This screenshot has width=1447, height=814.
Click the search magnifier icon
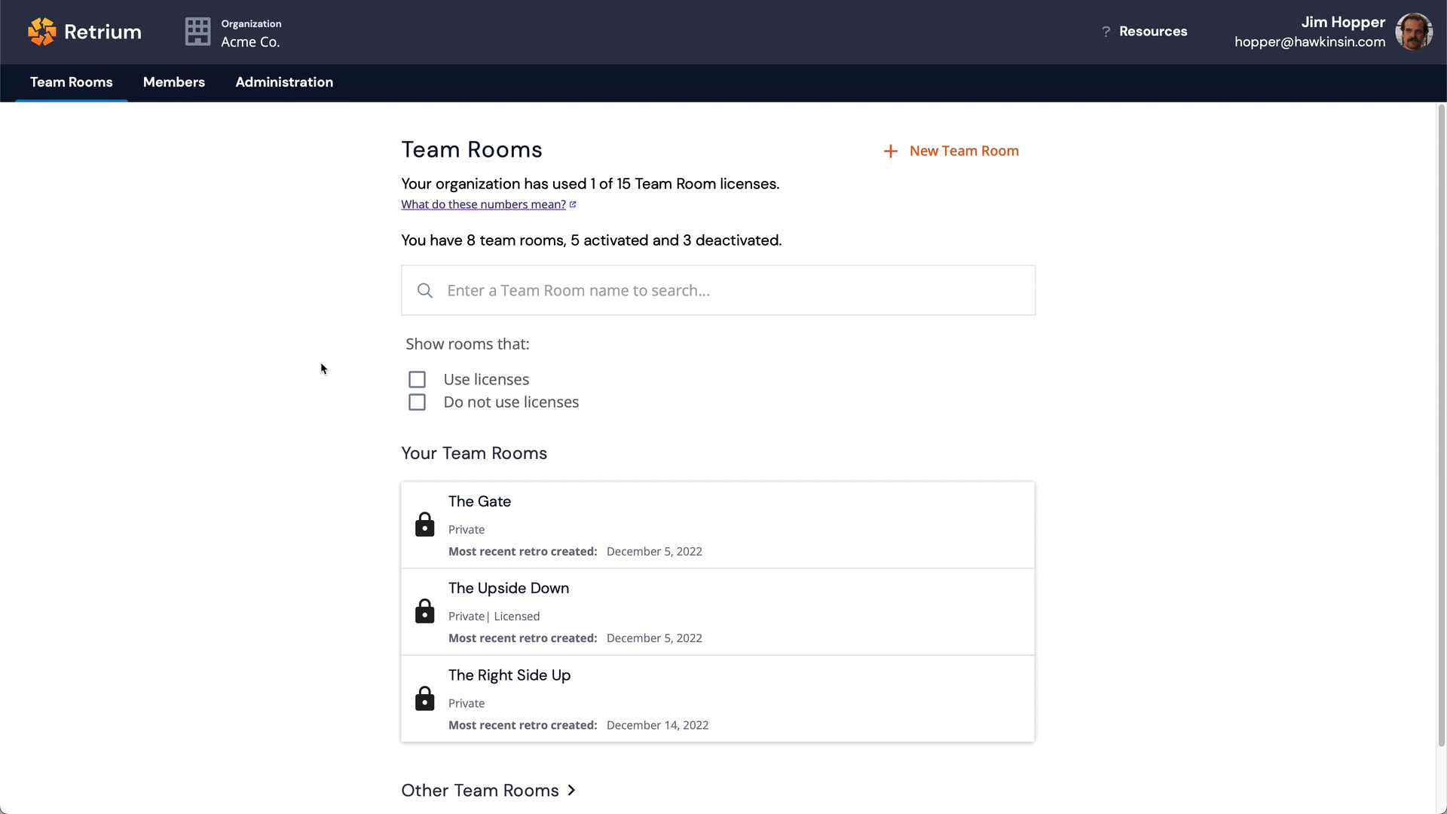coord(425,291)
